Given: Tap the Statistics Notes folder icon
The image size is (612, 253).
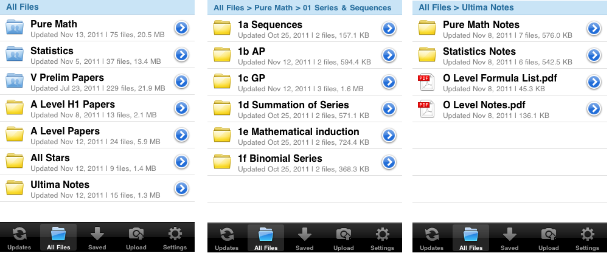Looking at the screenshot, I should tap(426, 55).
